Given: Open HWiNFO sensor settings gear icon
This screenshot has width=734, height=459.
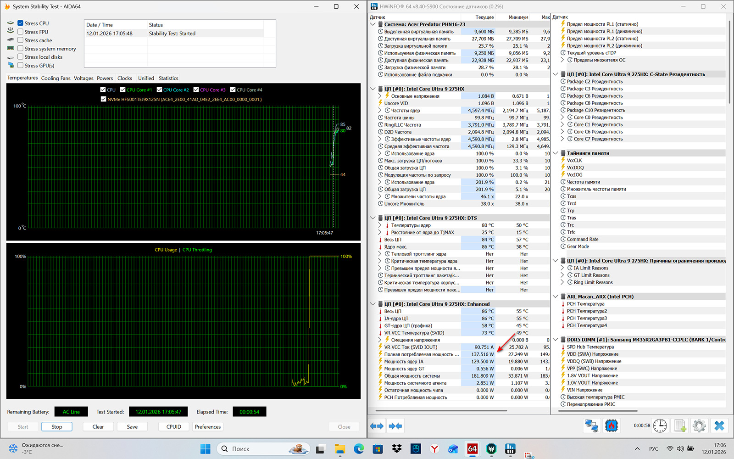Looking at the screenshot, I should 699,425.
